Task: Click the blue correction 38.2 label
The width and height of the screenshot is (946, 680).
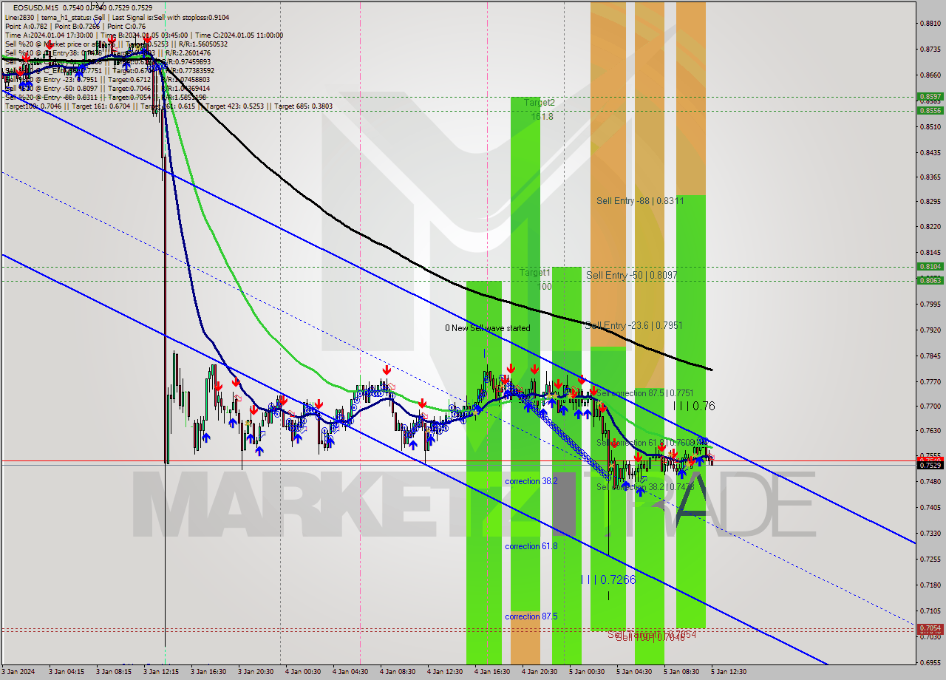Action: click(531, 481)
